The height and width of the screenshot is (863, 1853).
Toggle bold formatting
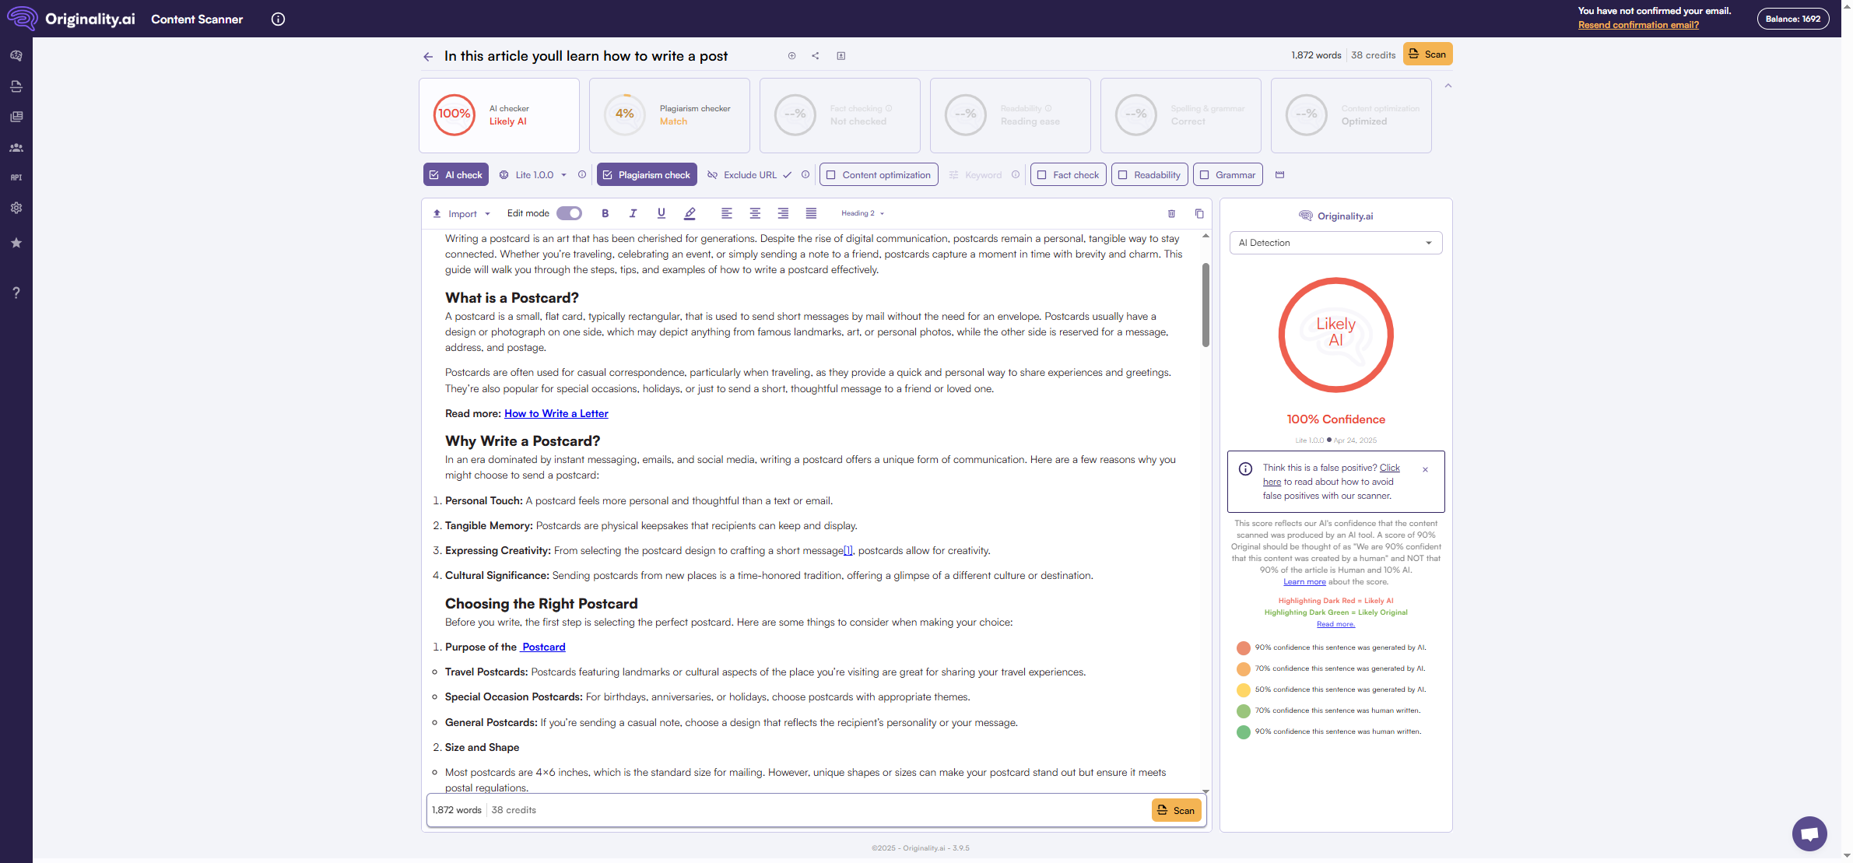(x=605, y=213)
